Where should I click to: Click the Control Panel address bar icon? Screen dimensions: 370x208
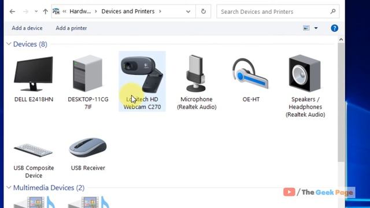pyautogui.click(x=56, y=12)
